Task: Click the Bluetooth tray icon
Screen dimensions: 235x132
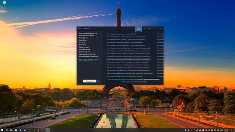Action: [185, 130]
